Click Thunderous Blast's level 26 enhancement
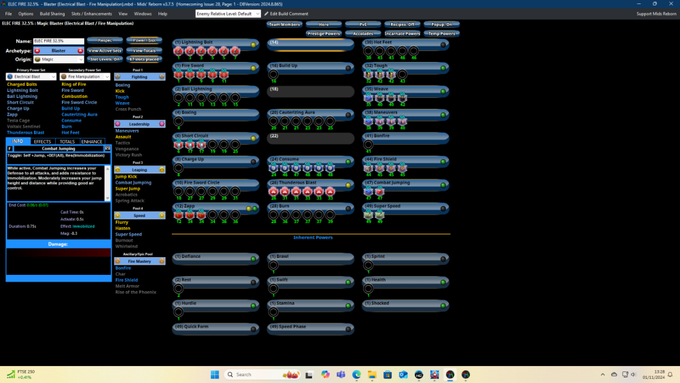The height and width of the screenshot is (383, 680). (273, 192)
